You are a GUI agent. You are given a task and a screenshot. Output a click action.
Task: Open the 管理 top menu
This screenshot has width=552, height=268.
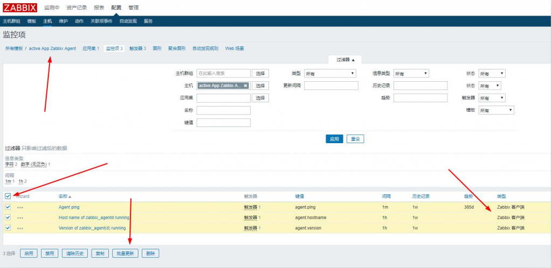tap(134, 8)
